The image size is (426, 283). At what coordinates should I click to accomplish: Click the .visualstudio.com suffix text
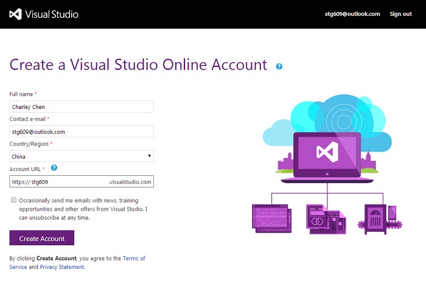click(x=130, y=182)
